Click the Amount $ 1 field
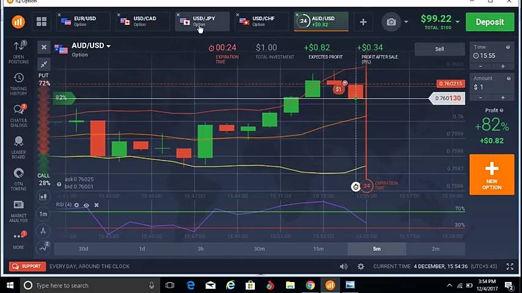The height and width of the screenshot is (293, 522). click(491, 84)
